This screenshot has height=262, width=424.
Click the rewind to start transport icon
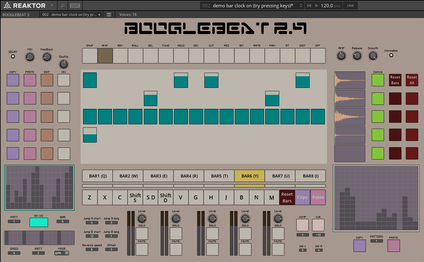click(x=309, y=5)
